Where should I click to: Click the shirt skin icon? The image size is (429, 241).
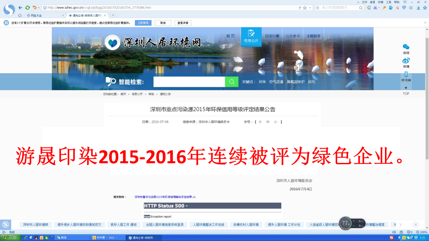pyautogui.click(x=405, y=2)
